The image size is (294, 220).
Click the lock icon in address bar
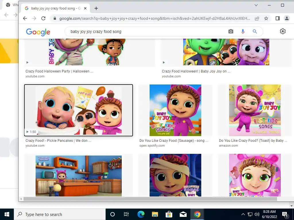pyautogui.click(x=55, y=18)
